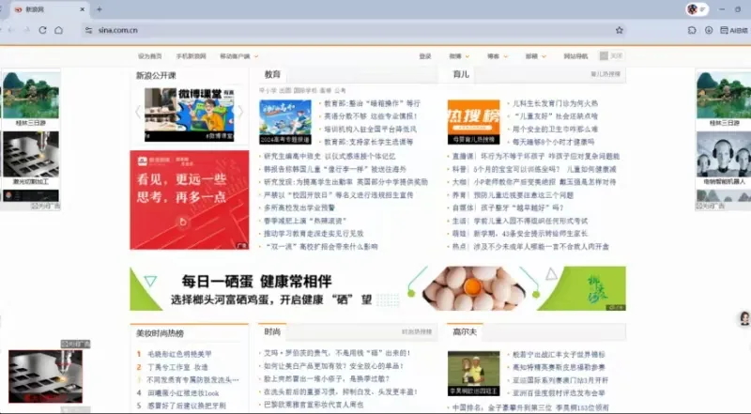Click the address bar showing sina.com.cn
751x414 pixels.
pos(355,30)
